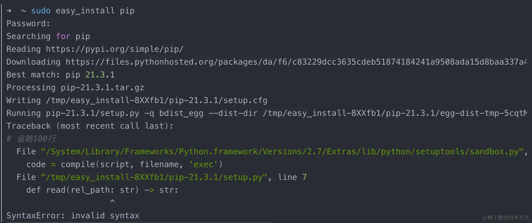Click the orange arrow in def read
The width and height of the screenshot is (532, 223).
pyautogui.click(x=149, y=190)
